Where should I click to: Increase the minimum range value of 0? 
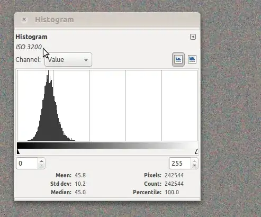[x=41, y=161]
